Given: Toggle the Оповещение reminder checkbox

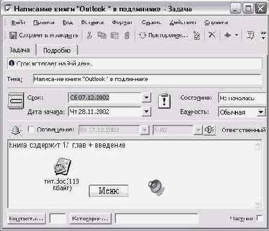Looking at the screenshot, I should pos(31,130).
